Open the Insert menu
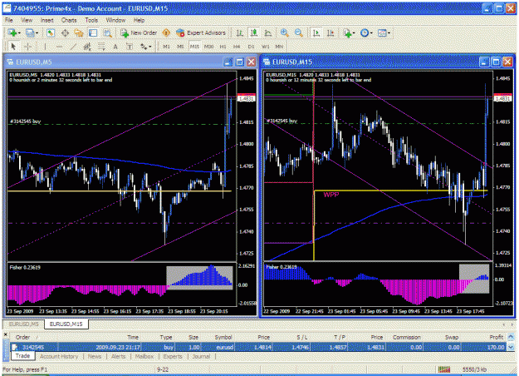Image resolution: width=519 pixels, height=376 pixels. coord(47,20)
